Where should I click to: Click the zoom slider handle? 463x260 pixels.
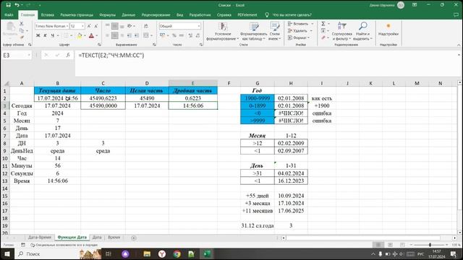tap(430, 245)
